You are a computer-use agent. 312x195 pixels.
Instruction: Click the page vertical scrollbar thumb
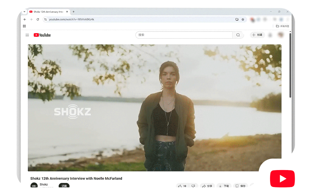(x=290, y=65)
